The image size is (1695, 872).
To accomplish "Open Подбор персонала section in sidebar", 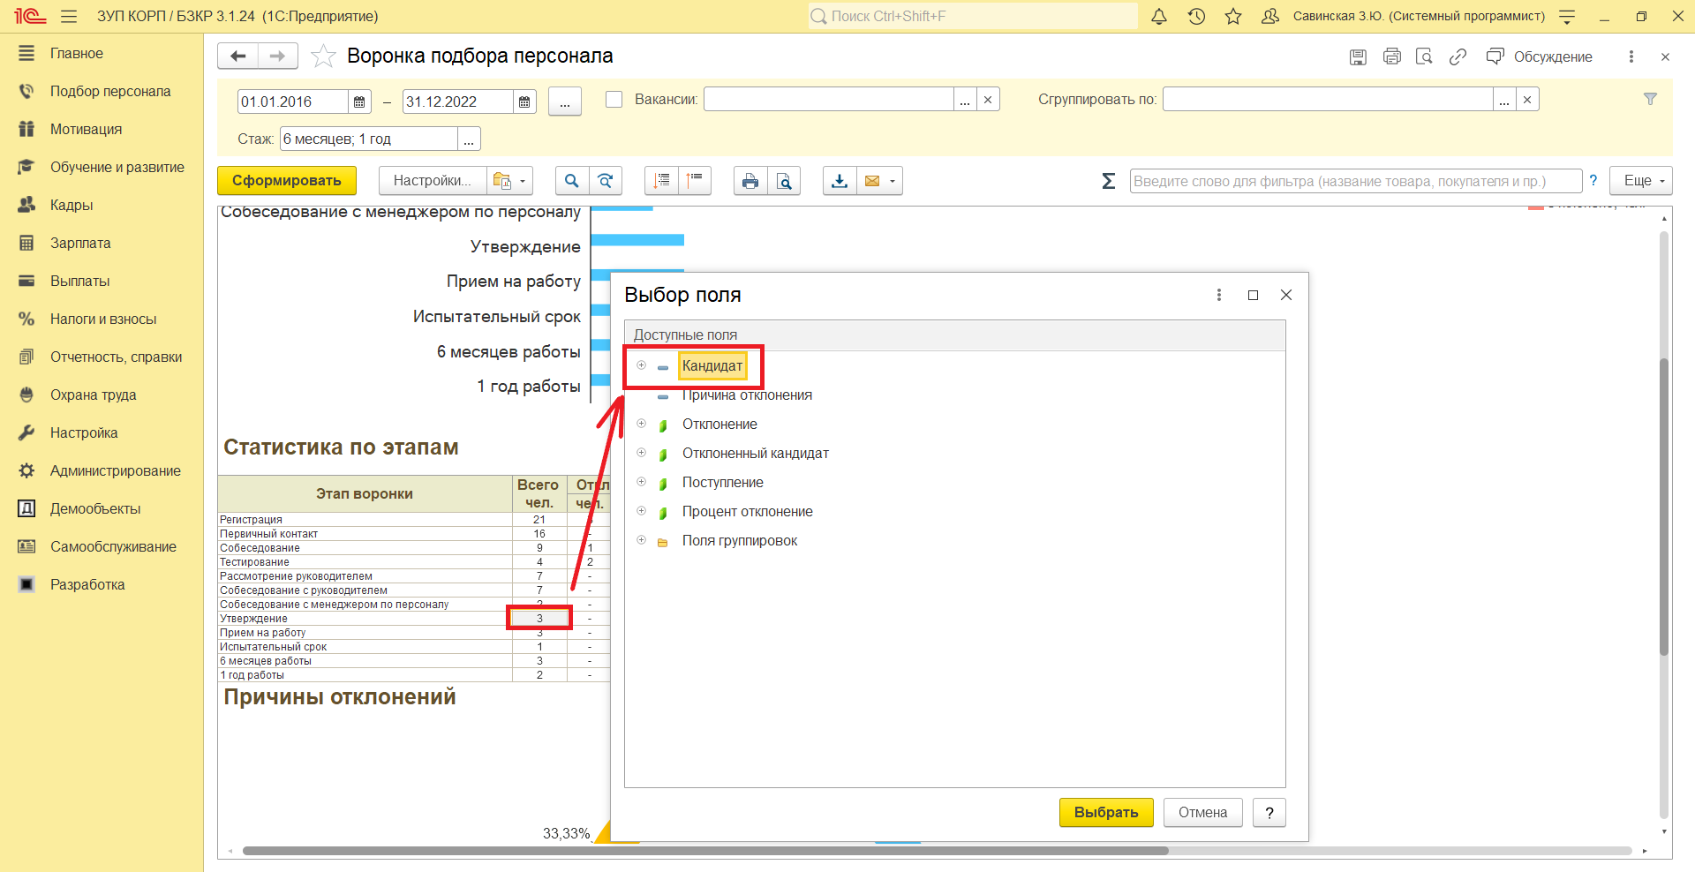I will [x=110, y=91].
